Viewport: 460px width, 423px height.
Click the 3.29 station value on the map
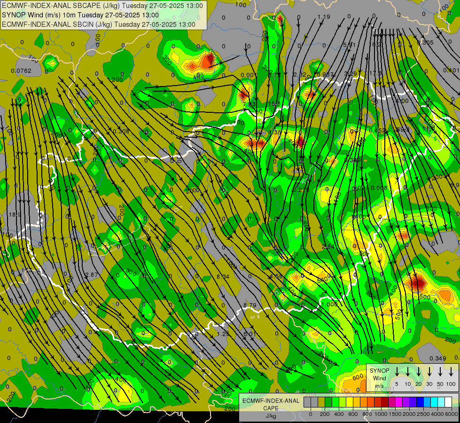(350, 73)
